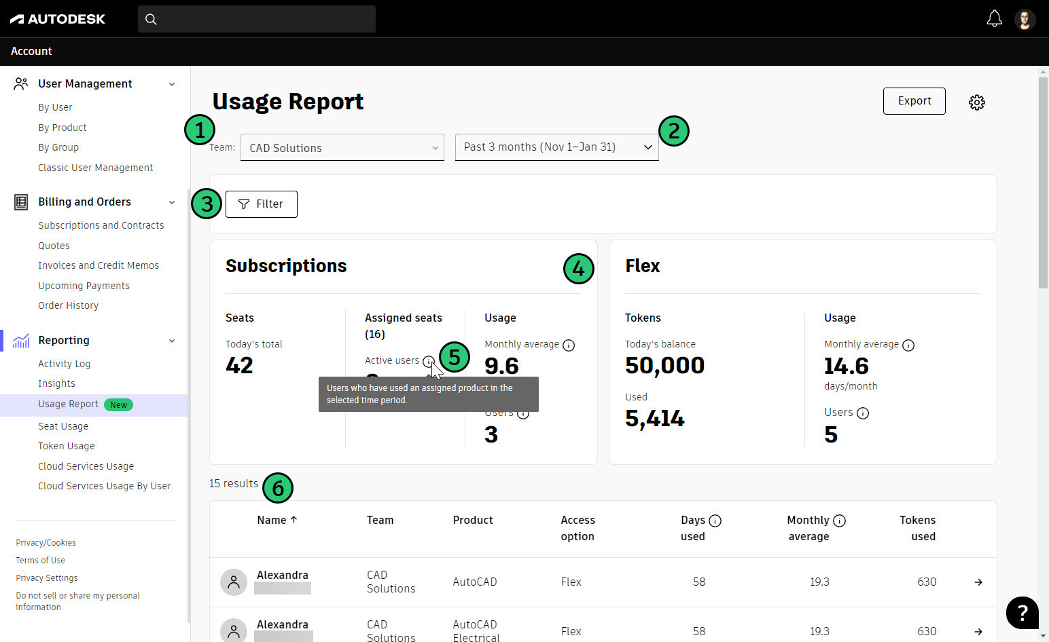Image resolution: width=1049 pixels, height=642 pixels.
Task: Click the Access option column header
Action: coord(578,528)
